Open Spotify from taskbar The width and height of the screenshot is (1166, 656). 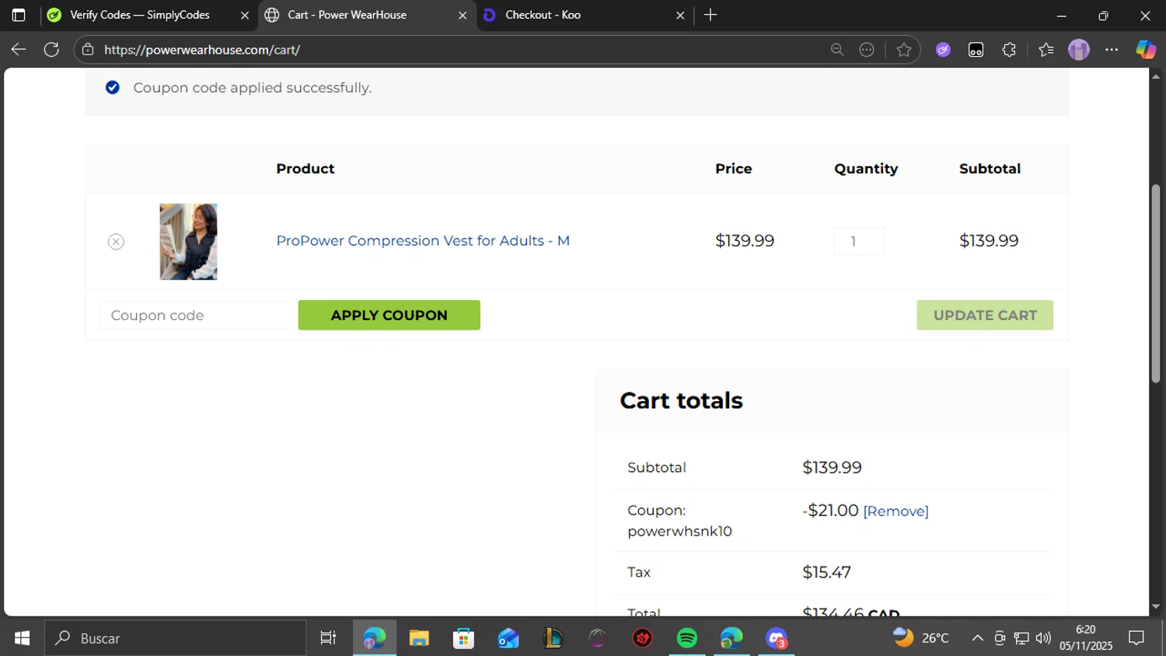pos(687,638)
